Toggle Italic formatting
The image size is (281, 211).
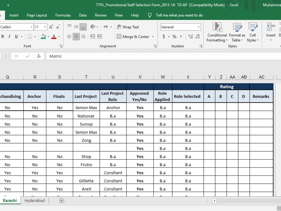[9, 37]
